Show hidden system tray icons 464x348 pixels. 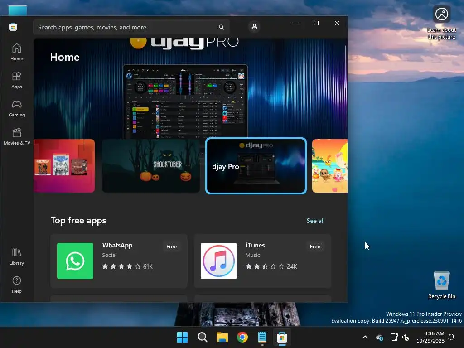coord(365,337)
